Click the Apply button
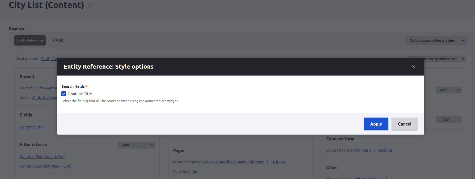 376,124
